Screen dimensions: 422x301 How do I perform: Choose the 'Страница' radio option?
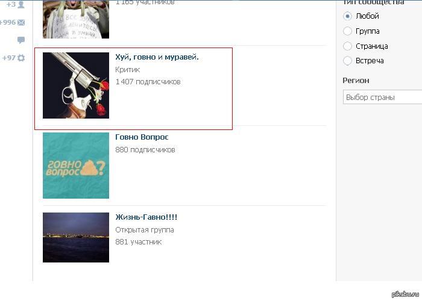point(347,46)
